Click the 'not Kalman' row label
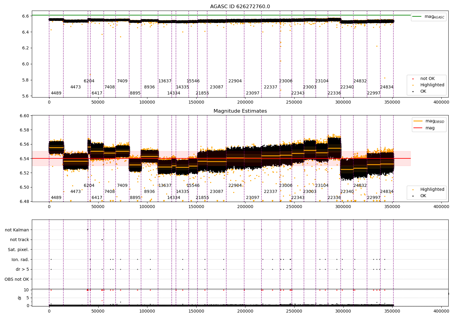The width and height of the screenshot is (455, 318). click(17, 230)
